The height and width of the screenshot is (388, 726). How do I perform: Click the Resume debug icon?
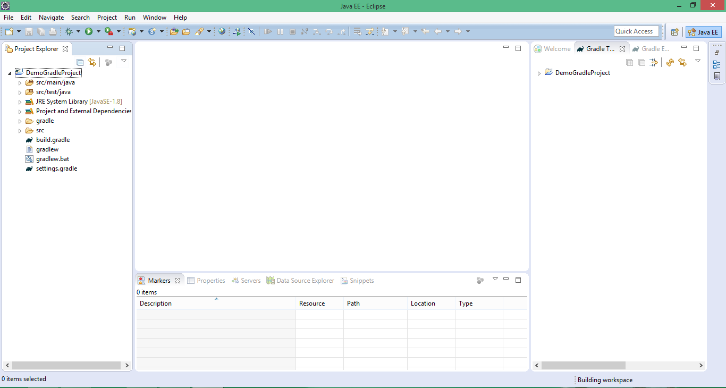click(x=268, y=32)
